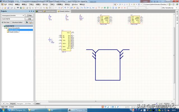
Task: Click the red No ERC cross icon
Action: (122, 8)
